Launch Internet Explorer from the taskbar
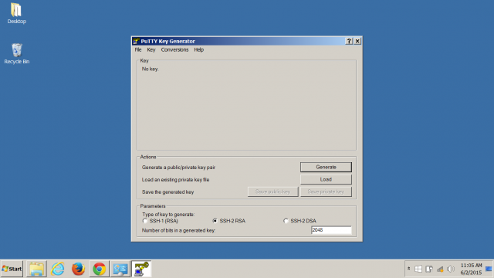494x278 pixels. pos(58,269)
